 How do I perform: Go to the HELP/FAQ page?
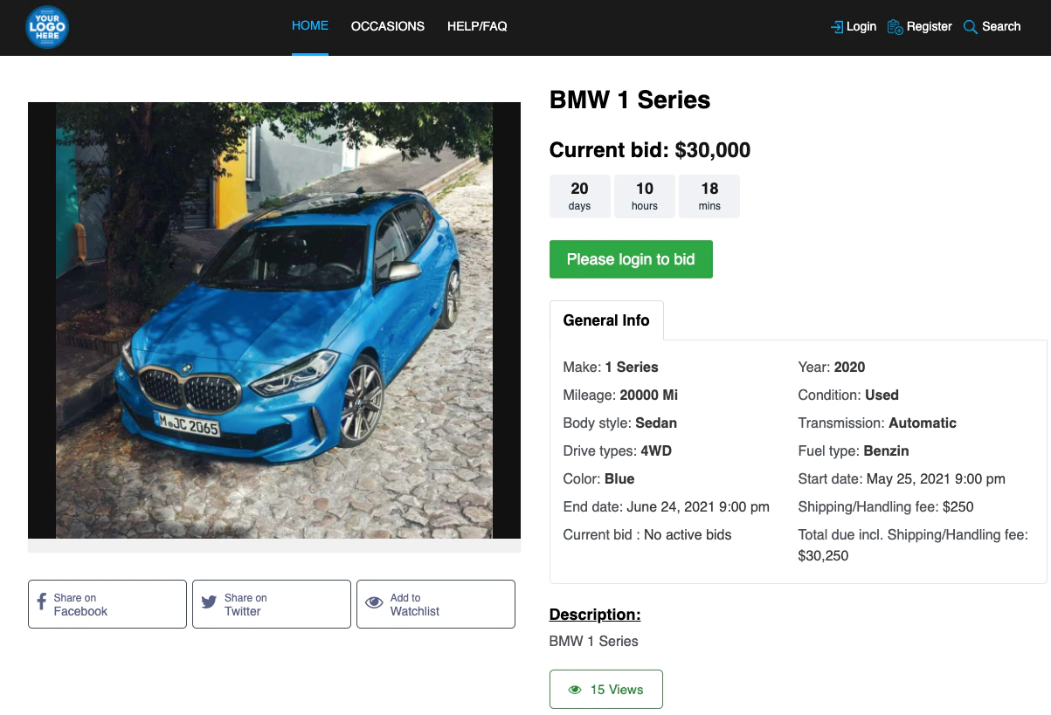[477, 26]
